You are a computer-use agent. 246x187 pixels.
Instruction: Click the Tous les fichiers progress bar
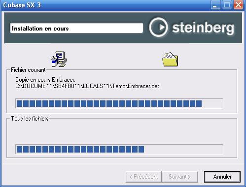[x=119, y=149]
